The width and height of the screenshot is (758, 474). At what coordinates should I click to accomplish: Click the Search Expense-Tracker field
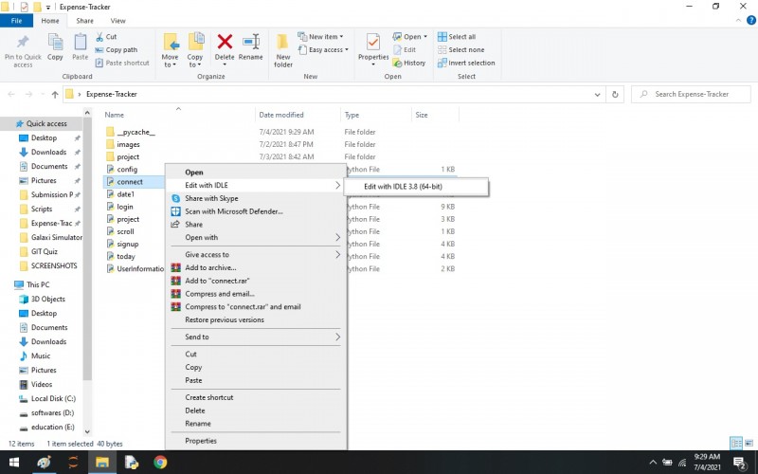pyautogui.click(x=692, y=94)
